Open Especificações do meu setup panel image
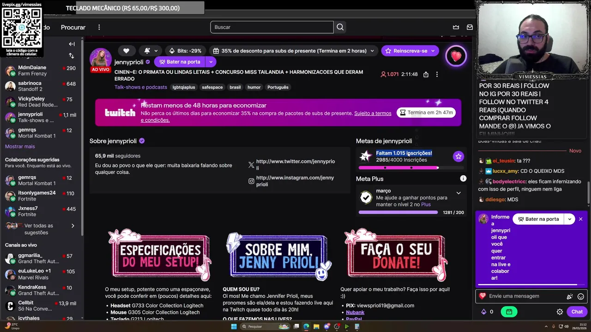The image size is (591, 332). 160,255
